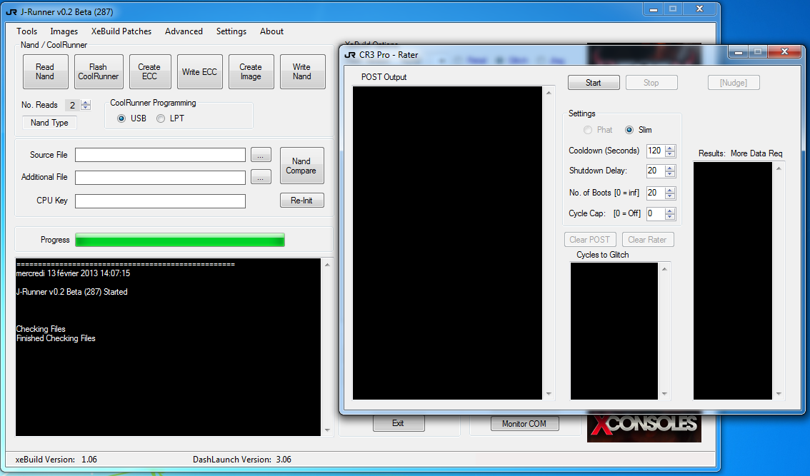Click the Flash CoolRunner button
This screenshot has height=476, width=810.
[98, 72]
